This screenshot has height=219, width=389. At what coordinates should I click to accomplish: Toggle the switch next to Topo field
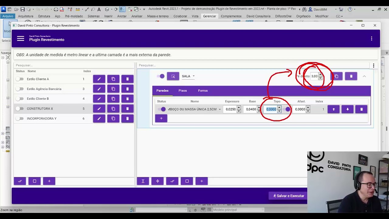coord(286,109)
